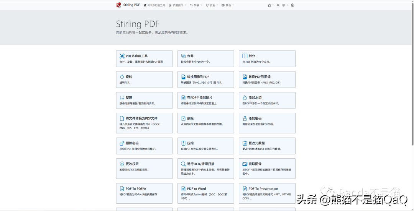Click the 更改权限 card's shield icon
The width and height of the screenshot is (414, 211).
click(122, 164)
